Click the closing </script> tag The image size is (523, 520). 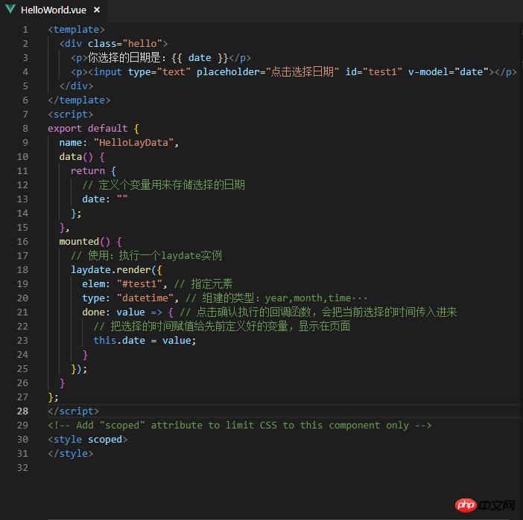[73, 411]
